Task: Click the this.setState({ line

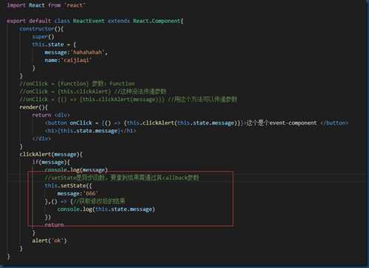Action: point(68,185)
